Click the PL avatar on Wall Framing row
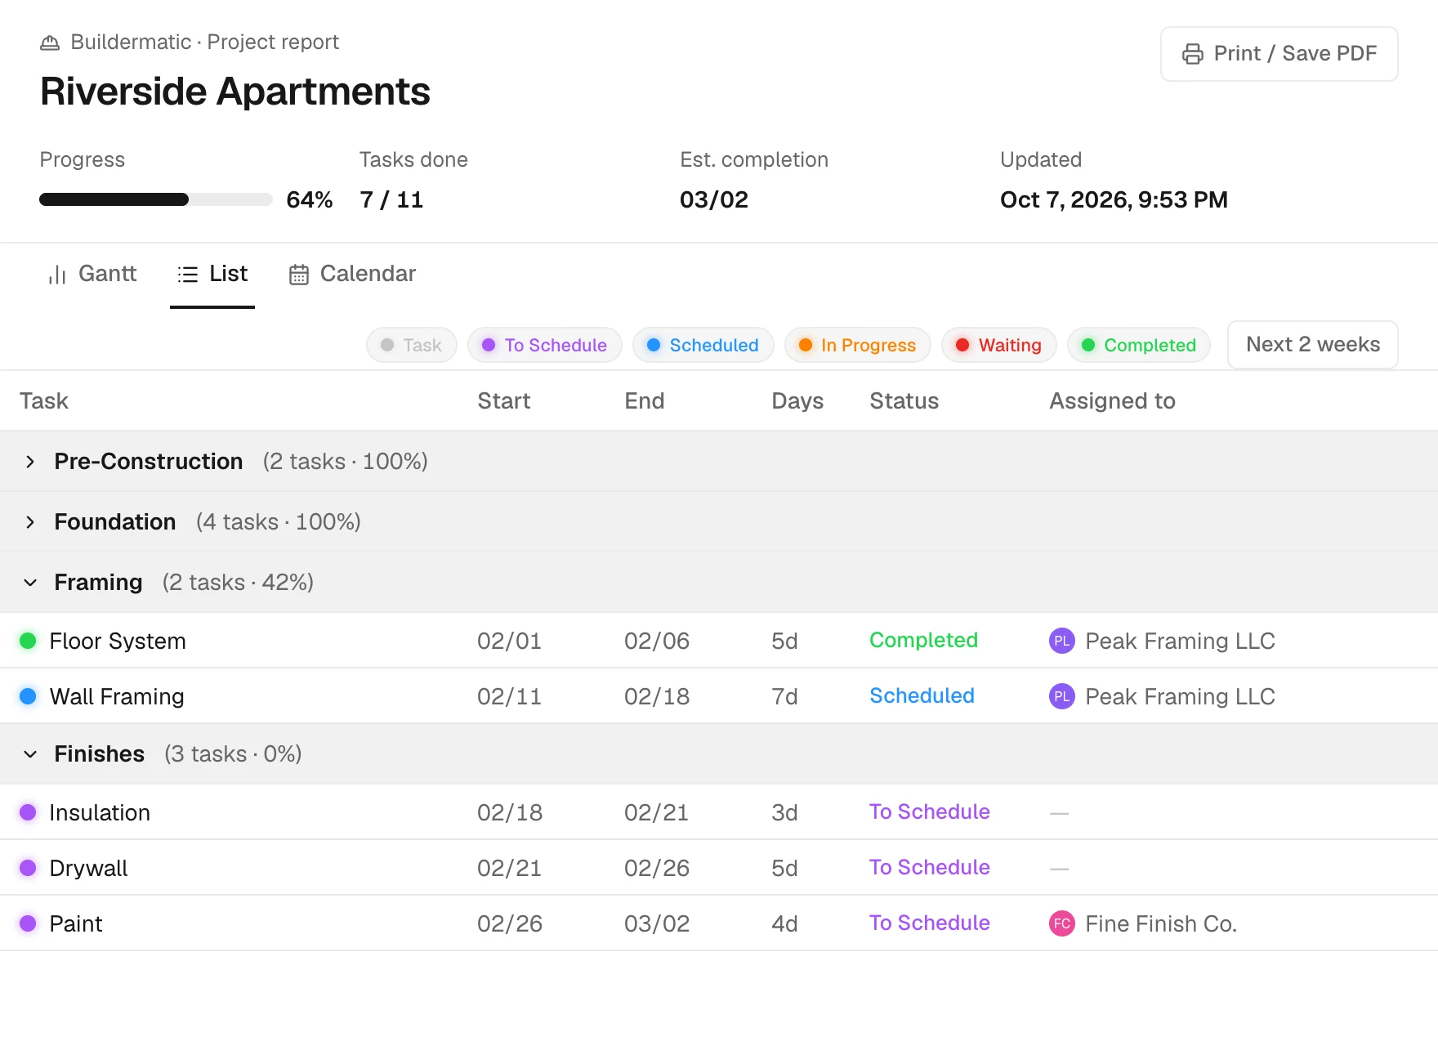 1061,696
